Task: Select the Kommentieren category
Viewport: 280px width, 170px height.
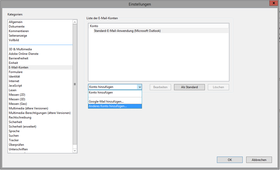Action: point(19,31)
